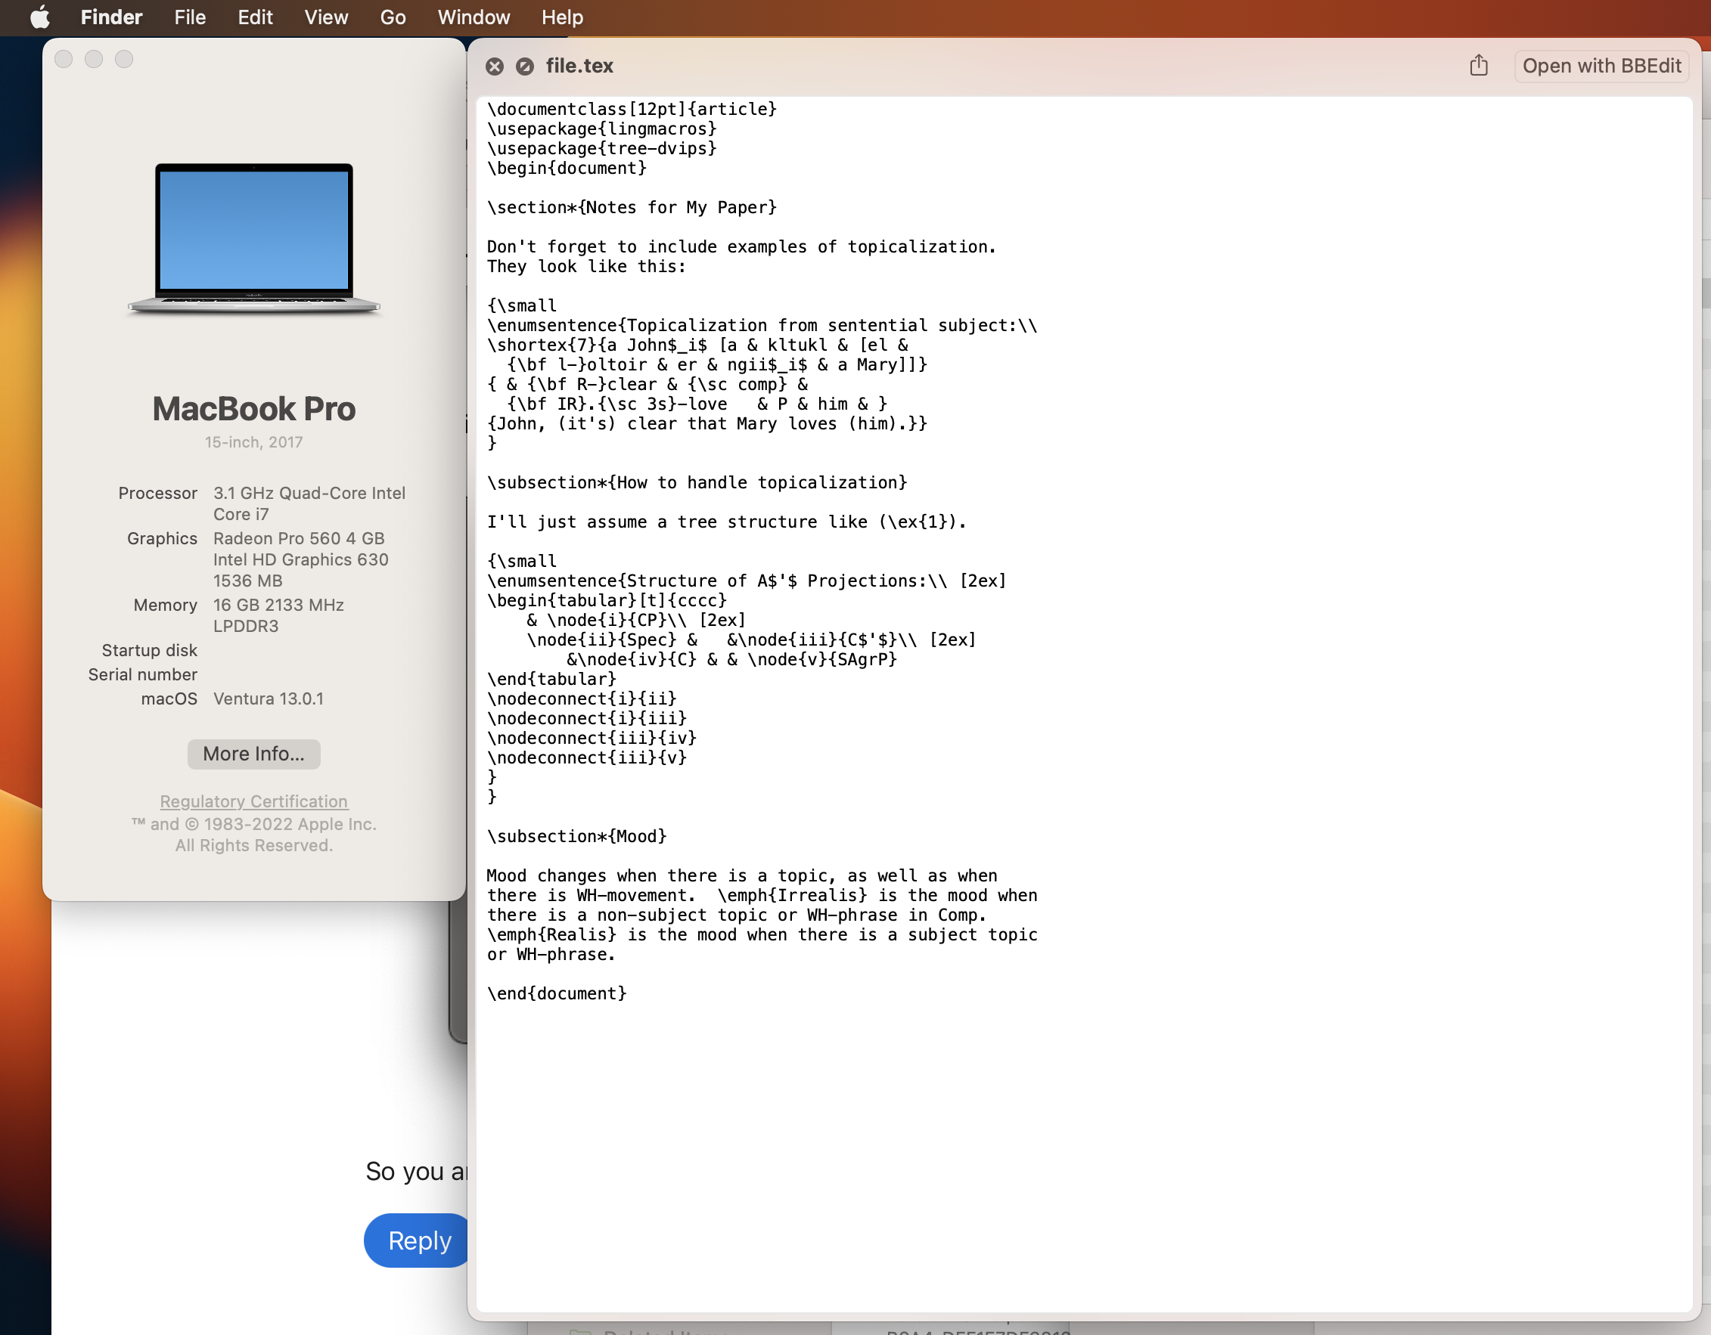The height and width of the screenshot is (1335, 1711).
Task: Open the View menu
Action: click(326, 17)
